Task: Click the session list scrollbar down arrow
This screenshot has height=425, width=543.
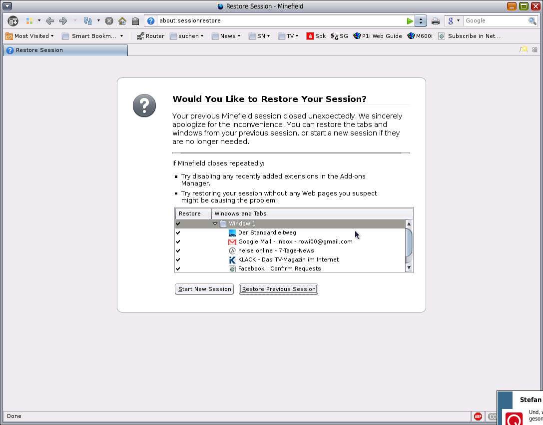Action: coord(409,268)
